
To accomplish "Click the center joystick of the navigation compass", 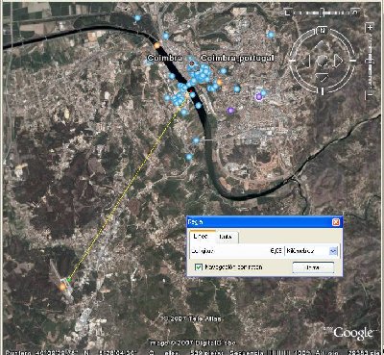I will click(323, 61).
